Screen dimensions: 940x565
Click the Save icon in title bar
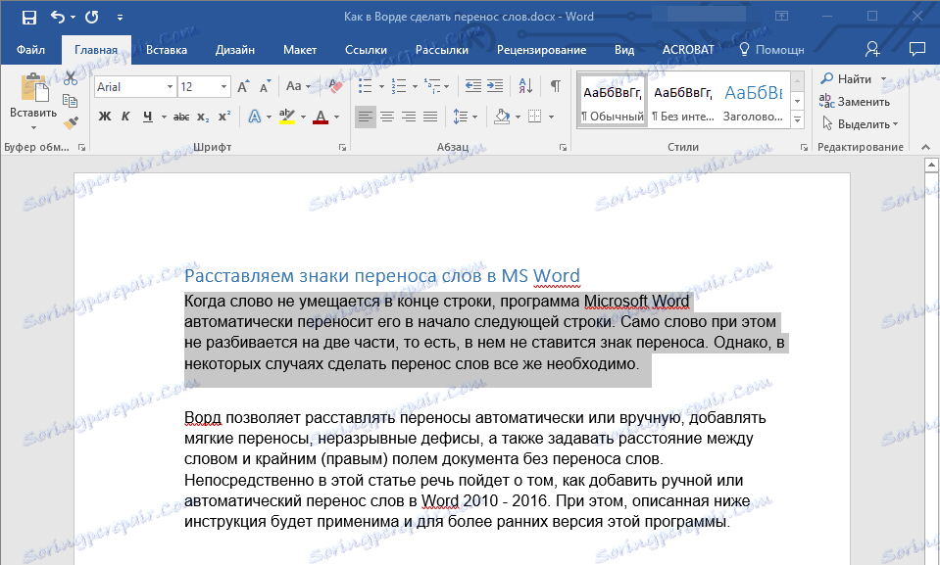click(28, 17)
